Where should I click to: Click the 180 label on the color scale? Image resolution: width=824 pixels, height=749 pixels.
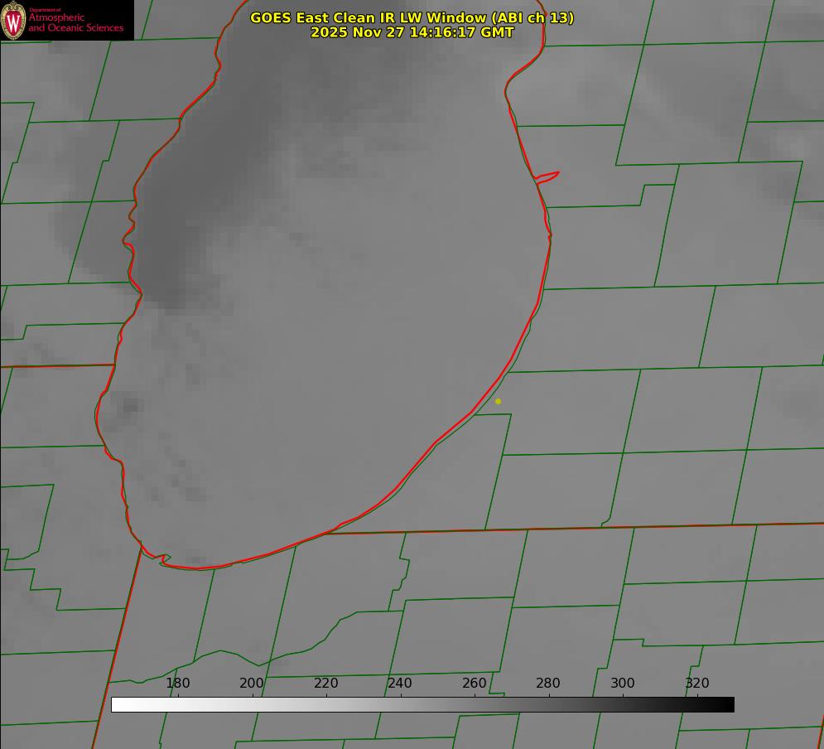177,683
